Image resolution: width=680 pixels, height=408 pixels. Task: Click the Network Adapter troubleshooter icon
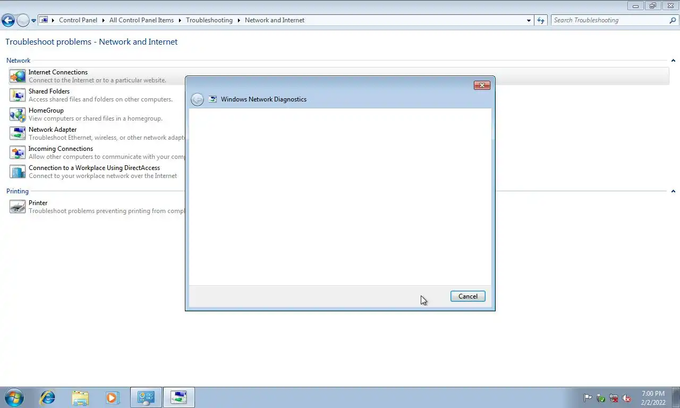[x=18, y=133]
